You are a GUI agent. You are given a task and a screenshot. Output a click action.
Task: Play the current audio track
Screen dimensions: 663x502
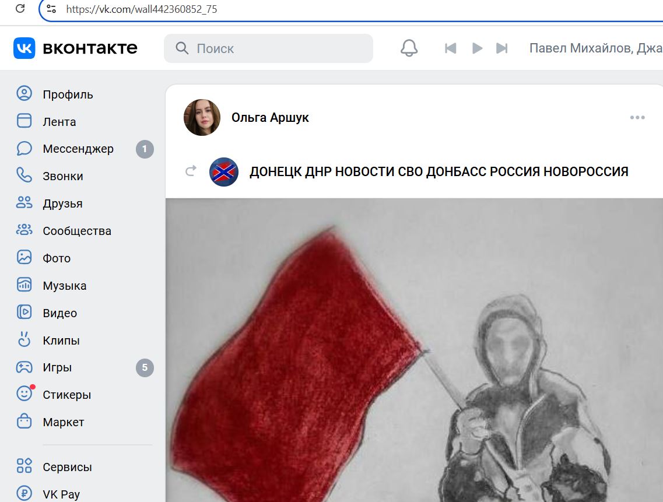coord(477,48)
